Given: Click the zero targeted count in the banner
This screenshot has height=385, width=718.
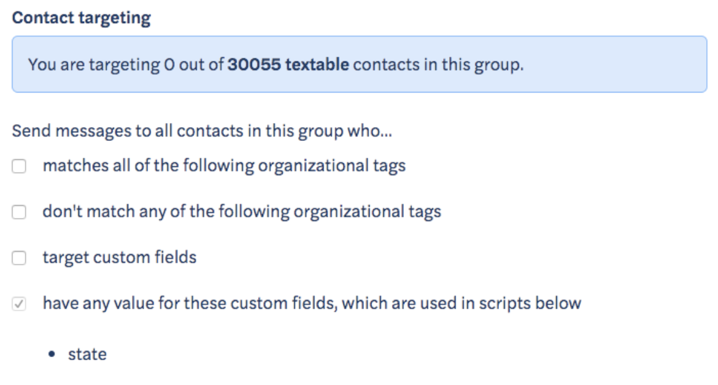Looking at the screenshot, I should [169, 65].
